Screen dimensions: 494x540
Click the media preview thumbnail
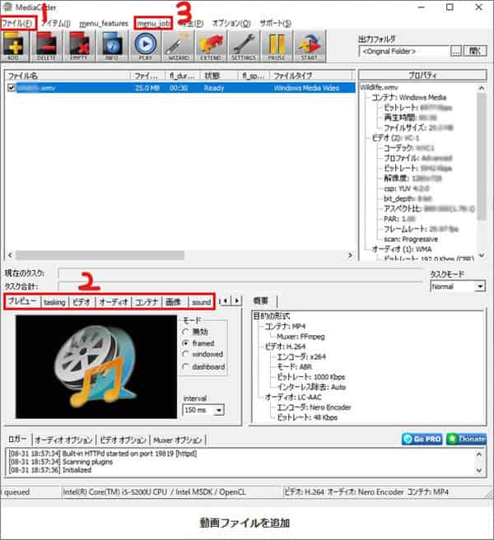[96, 367]
